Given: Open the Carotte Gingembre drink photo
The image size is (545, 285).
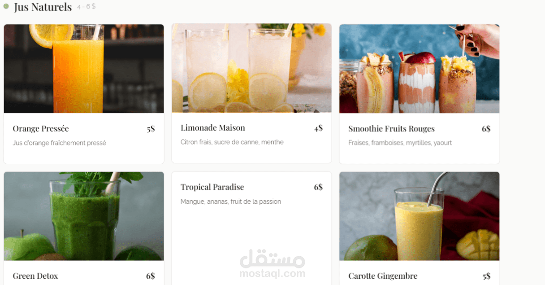Looking at the screenshot, I should click(419, 216).
